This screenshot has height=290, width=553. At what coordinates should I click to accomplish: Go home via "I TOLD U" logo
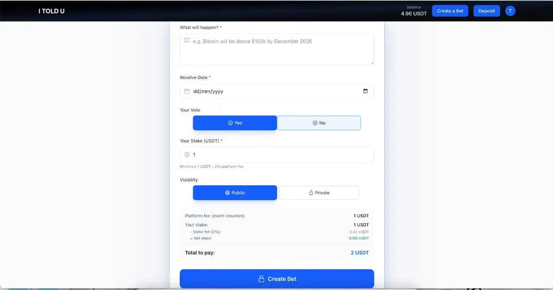tap(51, 11)
